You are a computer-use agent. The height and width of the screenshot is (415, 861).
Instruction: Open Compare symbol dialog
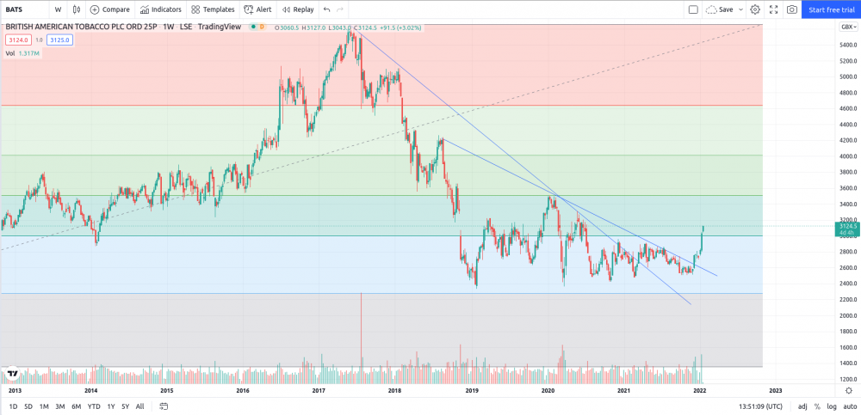[x=110, y=9]
